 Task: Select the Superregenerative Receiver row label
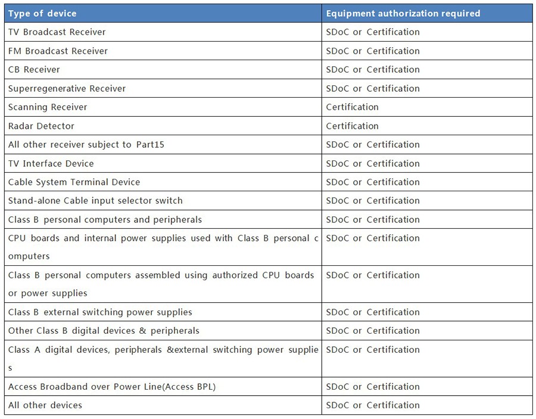67,89
